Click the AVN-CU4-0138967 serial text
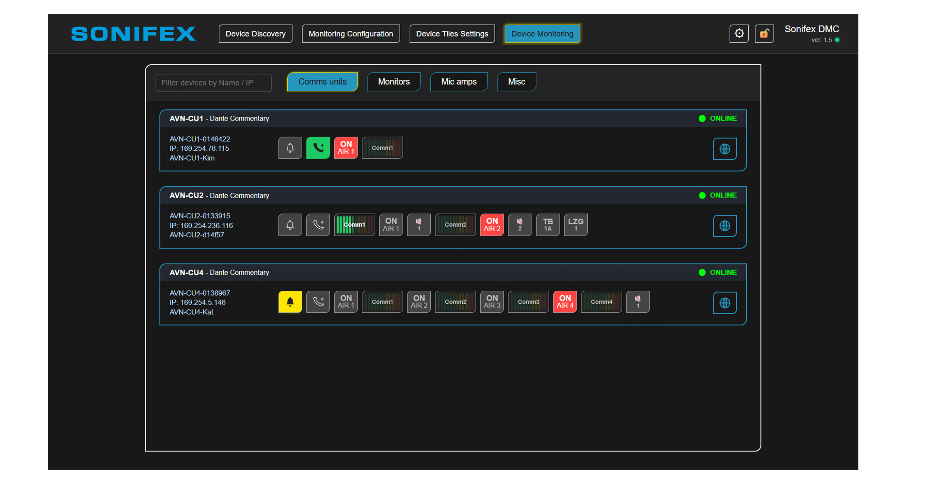The height and width of the screenshot is (490, 925). coord(200,293)
